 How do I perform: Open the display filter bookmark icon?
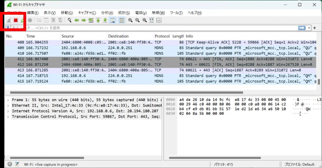8,27
